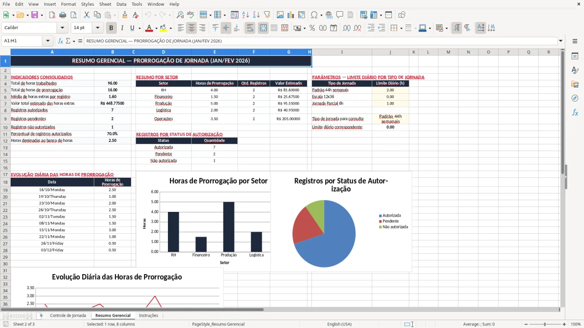Viewport: 584px width, 328px height.
Task: Toggle Wrap Text
Action: coord(250,28)
